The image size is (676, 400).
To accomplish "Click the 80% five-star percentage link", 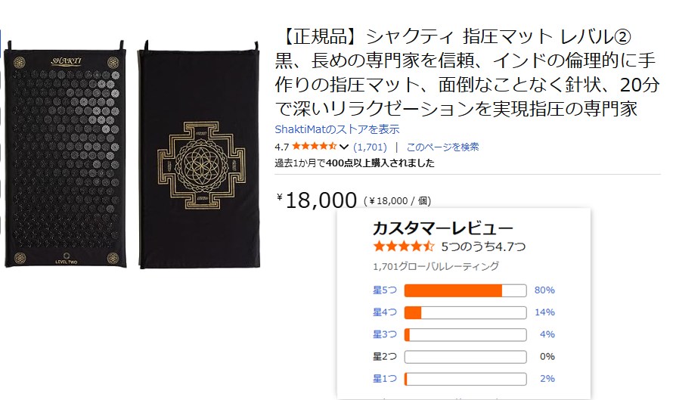I will [x=544, y=290].
